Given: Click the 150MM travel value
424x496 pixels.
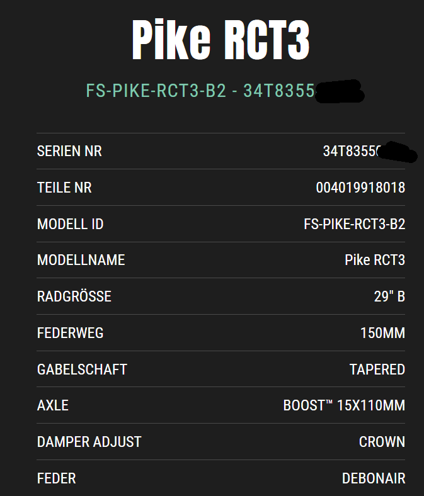Looking at the screenshot, I should [x=382, y=332].
